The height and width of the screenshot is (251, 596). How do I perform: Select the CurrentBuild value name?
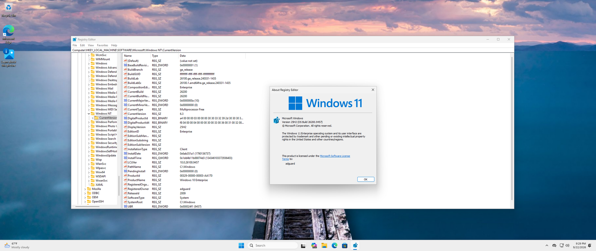click(x=135, y=92)
